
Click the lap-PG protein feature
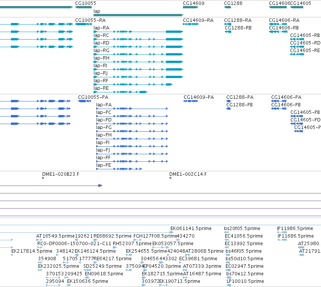[x=132, y=131]
